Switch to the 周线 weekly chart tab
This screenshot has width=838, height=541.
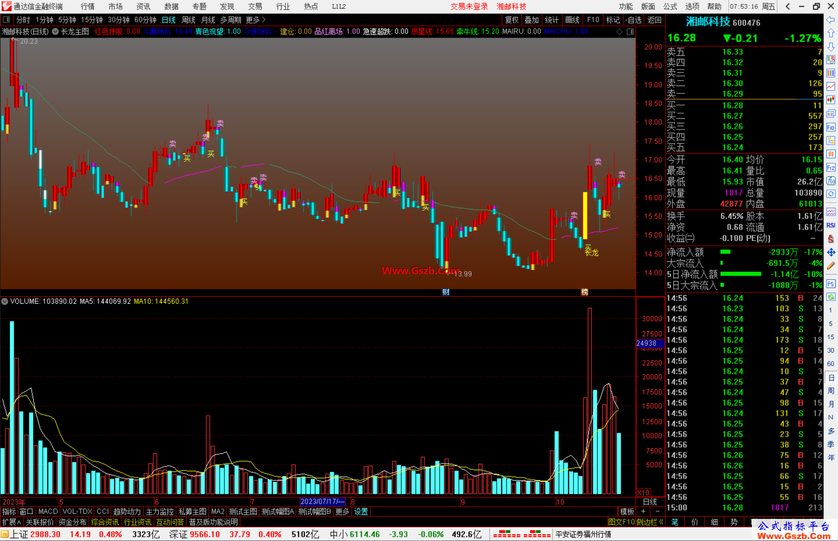189,20
